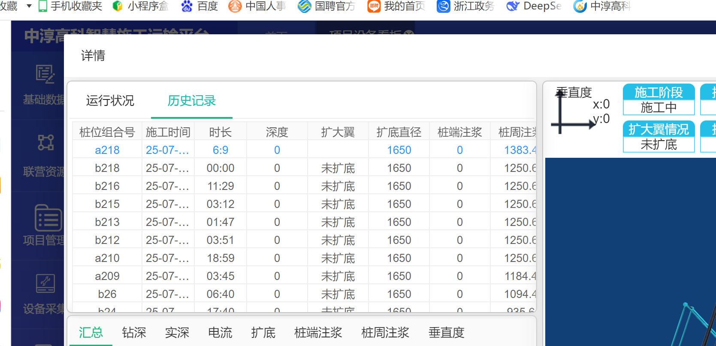Select the 垂直度 chart tab

[x=446, y=333]
